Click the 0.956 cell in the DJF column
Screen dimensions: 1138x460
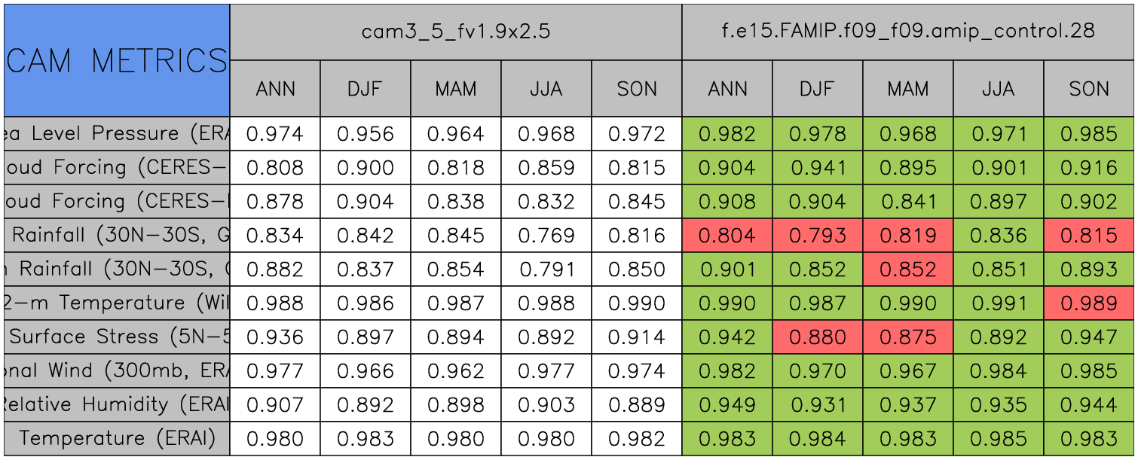(x=366, y=134)
